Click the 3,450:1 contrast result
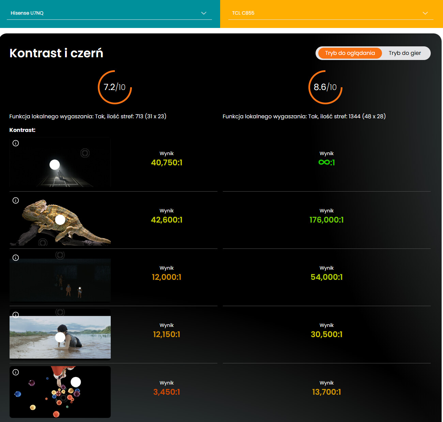The image size is (443, 422). pos(167,392)
